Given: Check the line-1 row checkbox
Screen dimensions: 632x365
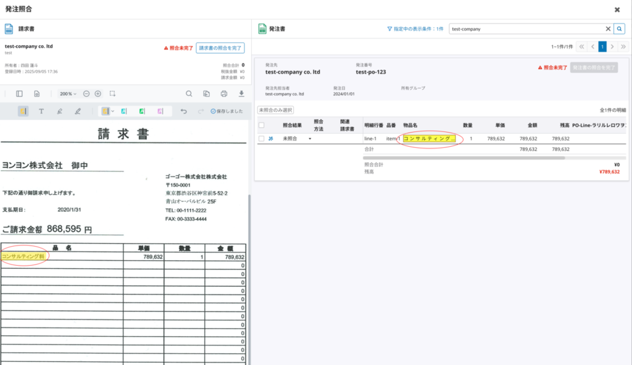Looking at the screenshot, I should [262, 139].
